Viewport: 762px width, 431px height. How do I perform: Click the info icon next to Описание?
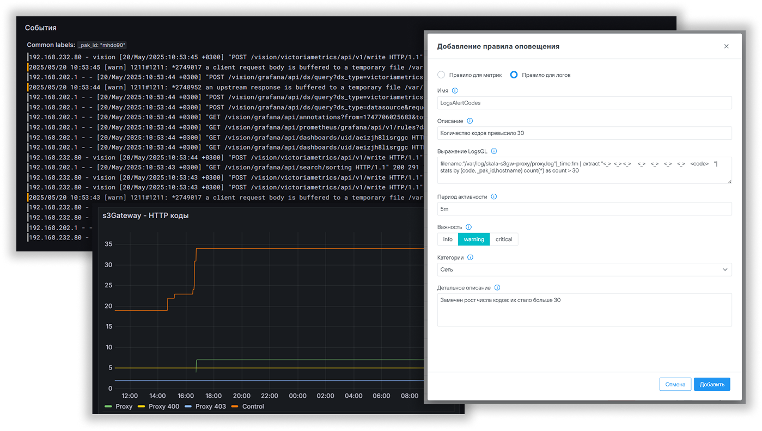(470, 121)
